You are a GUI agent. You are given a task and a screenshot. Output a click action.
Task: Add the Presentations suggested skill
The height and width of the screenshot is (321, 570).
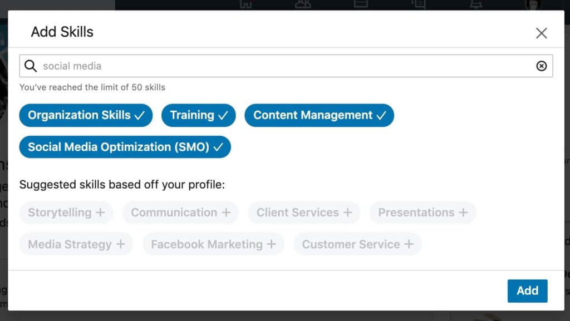(x=422, y=213)
